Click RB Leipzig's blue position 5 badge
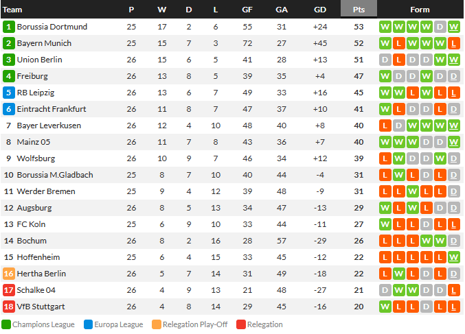Image resolution: width=465 pixels, height=334 pixels. 9,93
